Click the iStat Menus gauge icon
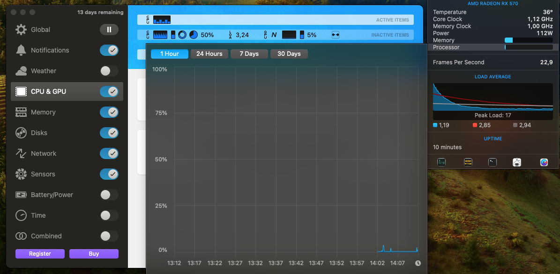560x274 pixels. click(544, 162)
